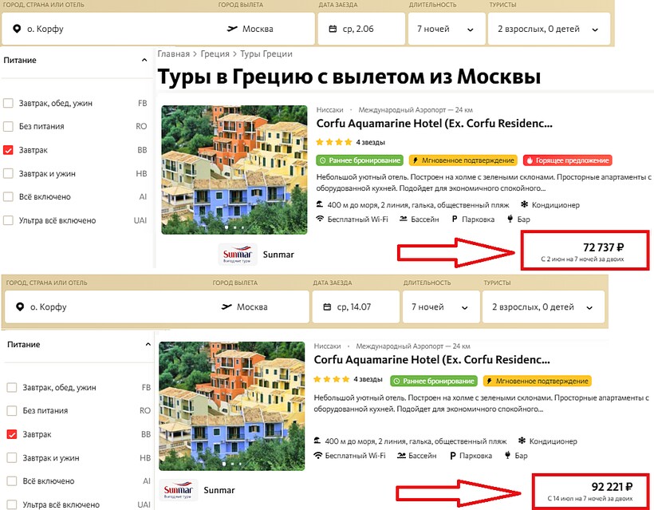Click the calendar icon next to ср, 14.07
The height and width of the screenshot is (510, 654).
pos(328,306)
